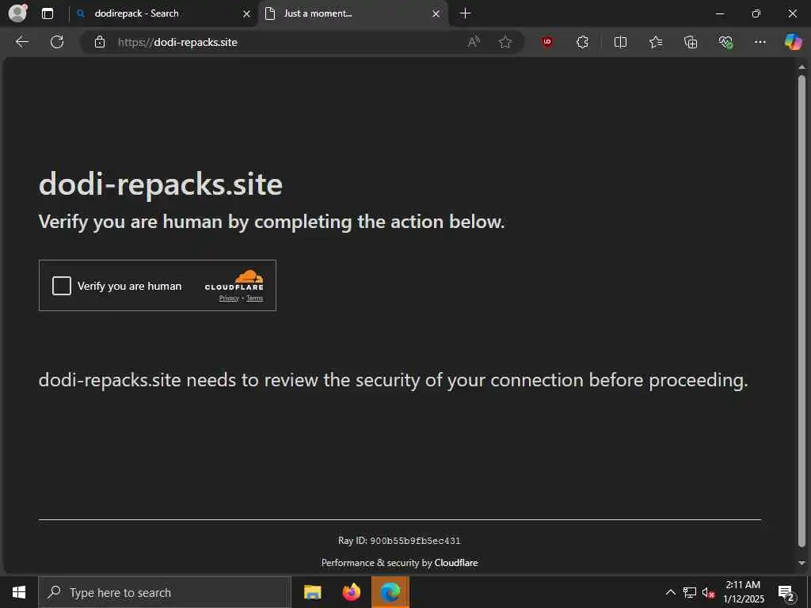
Task: Open the profile avatar icon
Action: tap(17, 13)
